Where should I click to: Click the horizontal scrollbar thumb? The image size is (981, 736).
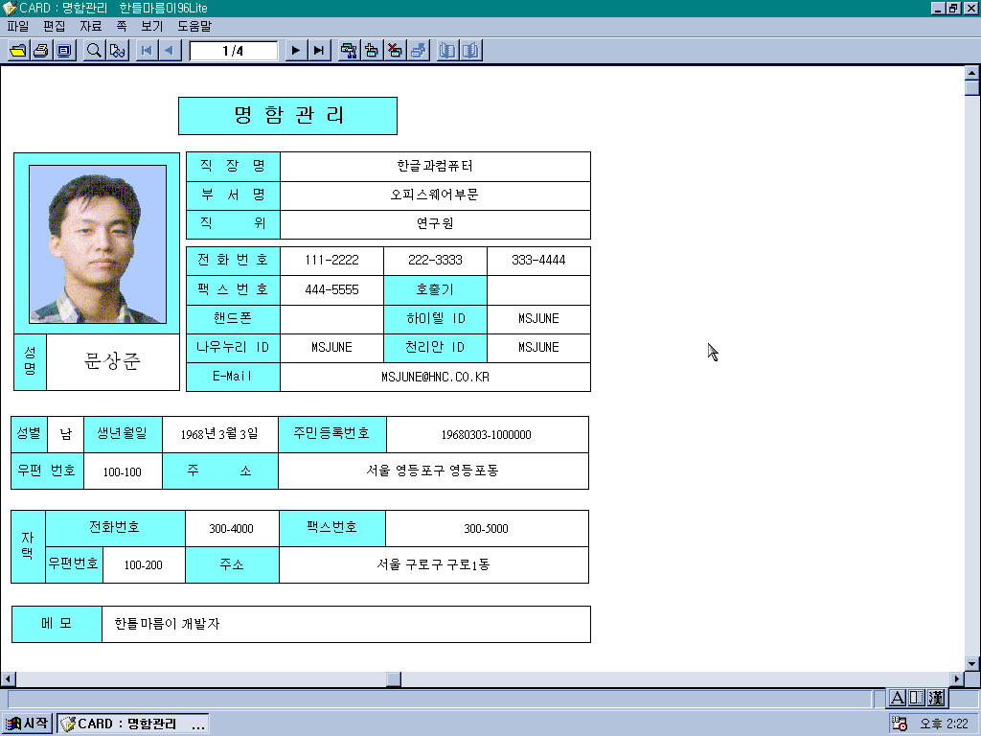coord(394,679)
